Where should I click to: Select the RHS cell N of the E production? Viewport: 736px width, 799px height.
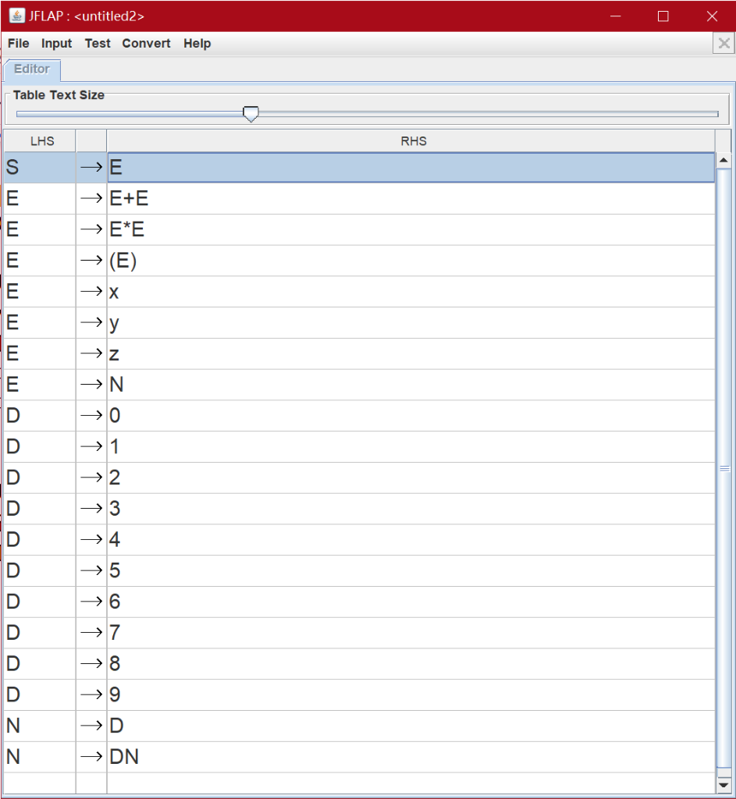[x=411, y=385]
